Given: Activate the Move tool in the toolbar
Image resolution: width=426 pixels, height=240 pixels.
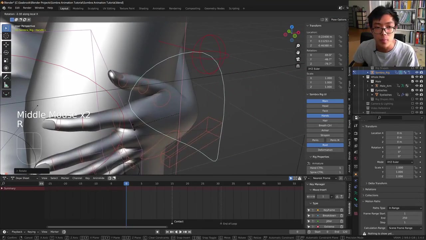Looking at the screenshot, I should click(x=6, y=44).
